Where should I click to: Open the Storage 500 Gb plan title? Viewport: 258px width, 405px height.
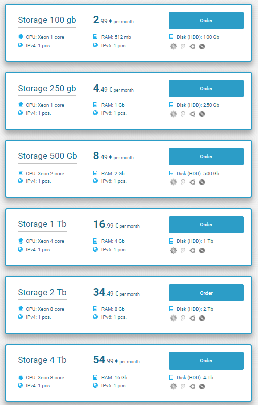click(x=47, y=156)
